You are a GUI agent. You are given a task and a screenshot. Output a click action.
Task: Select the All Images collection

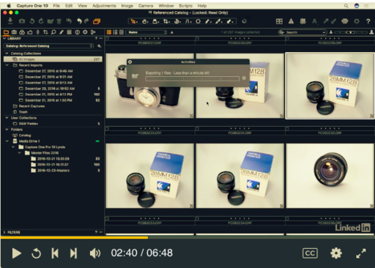point(53,59)
